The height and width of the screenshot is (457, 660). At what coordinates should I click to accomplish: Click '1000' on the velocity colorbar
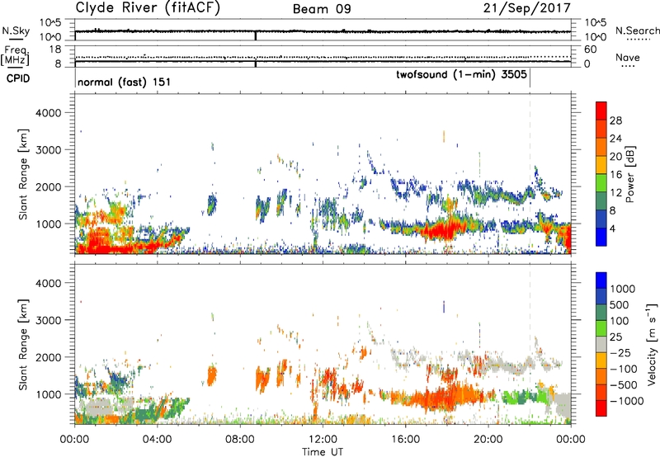click(623, 289)
